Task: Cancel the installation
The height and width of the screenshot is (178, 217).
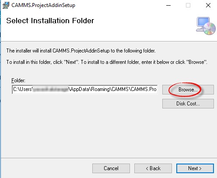Action: coord(111,168)
